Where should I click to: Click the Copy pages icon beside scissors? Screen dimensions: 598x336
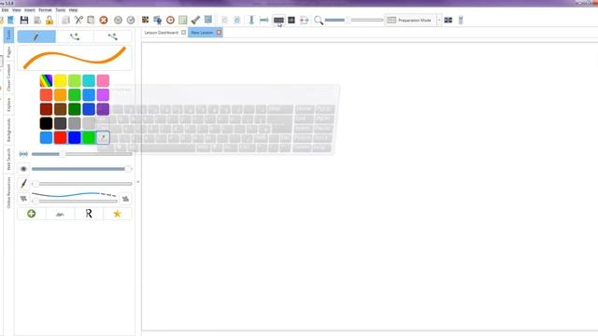(65, 20)
